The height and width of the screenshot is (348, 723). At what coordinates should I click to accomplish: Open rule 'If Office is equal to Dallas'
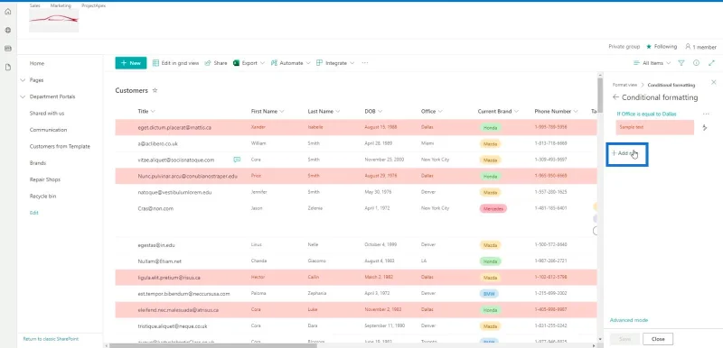coord(646,114)
